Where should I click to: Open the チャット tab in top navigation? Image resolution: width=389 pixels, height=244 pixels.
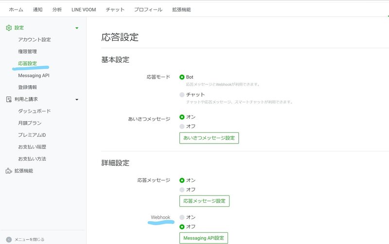115,10
